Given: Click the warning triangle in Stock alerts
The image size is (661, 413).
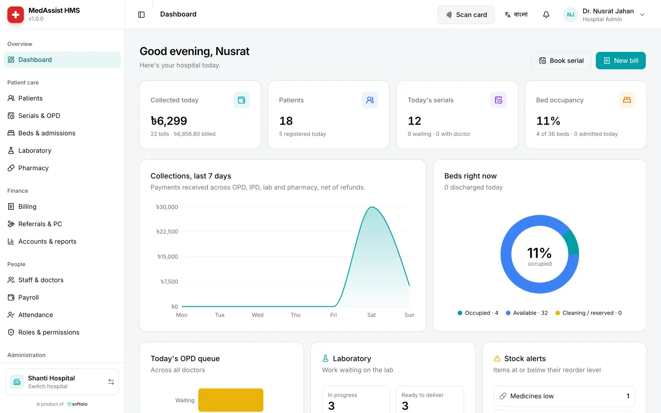Looking at the screenshot, I should [497, 359].
